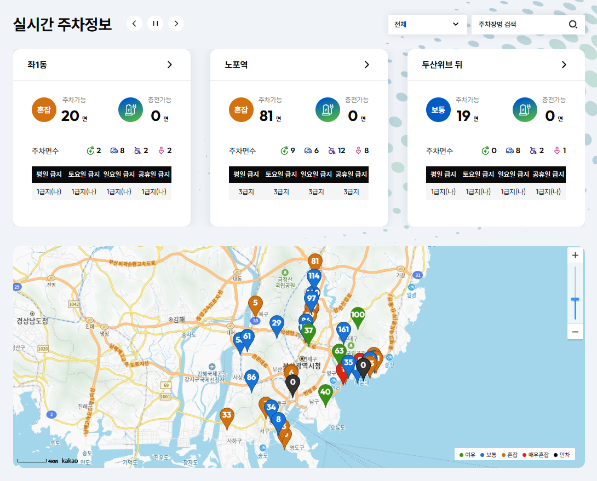Expand the 두산위브 뒤 card chevron
Image resolution: width=597 pixels, height=481 pixels.
pyautogui.click(x=564, y=65)
